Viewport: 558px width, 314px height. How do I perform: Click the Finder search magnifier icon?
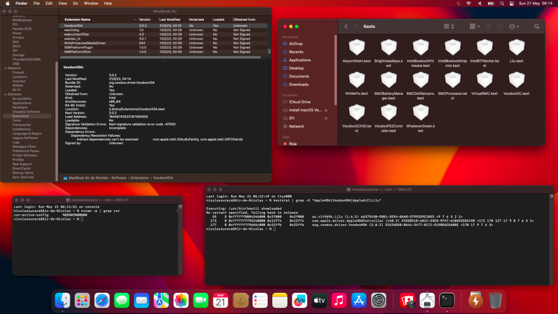[537, 26]
